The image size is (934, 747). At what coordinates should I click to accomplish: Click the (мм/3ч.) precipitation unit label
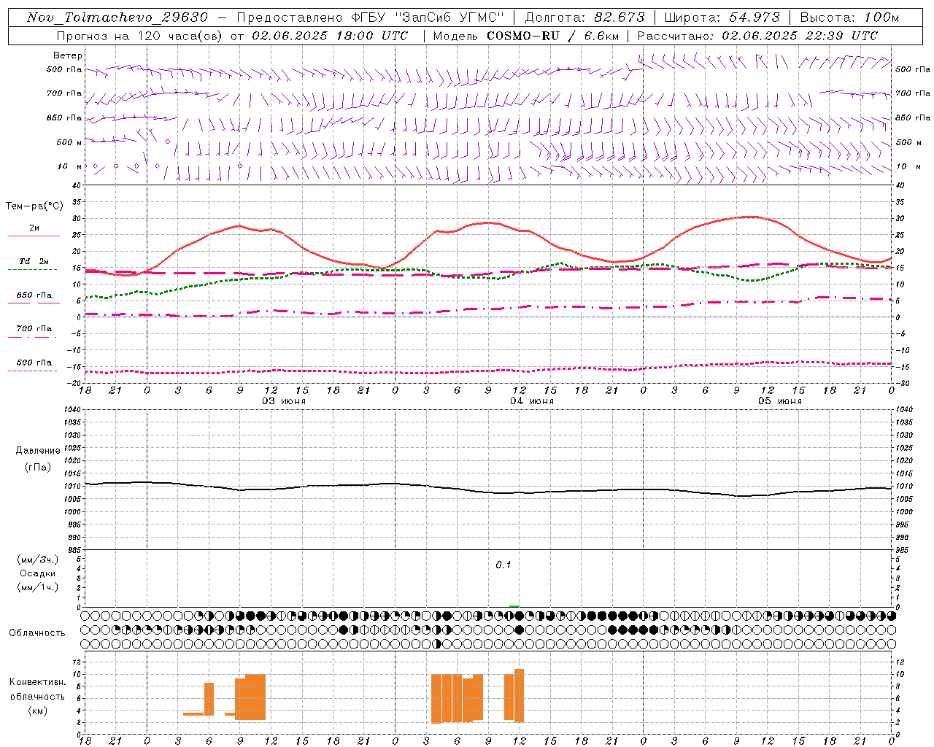click(38, 560)
